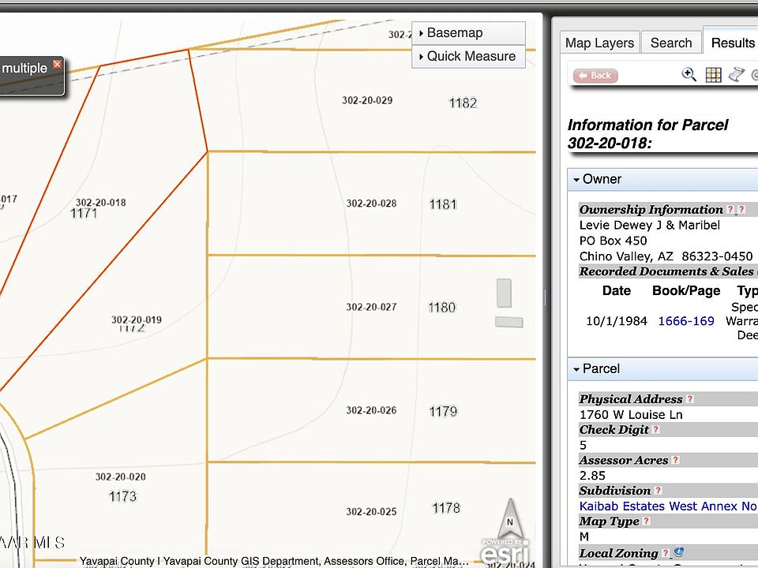This screenshot has height=568, width=758.
Task: Click lot number 1179 on map
Action: [443, 411]
